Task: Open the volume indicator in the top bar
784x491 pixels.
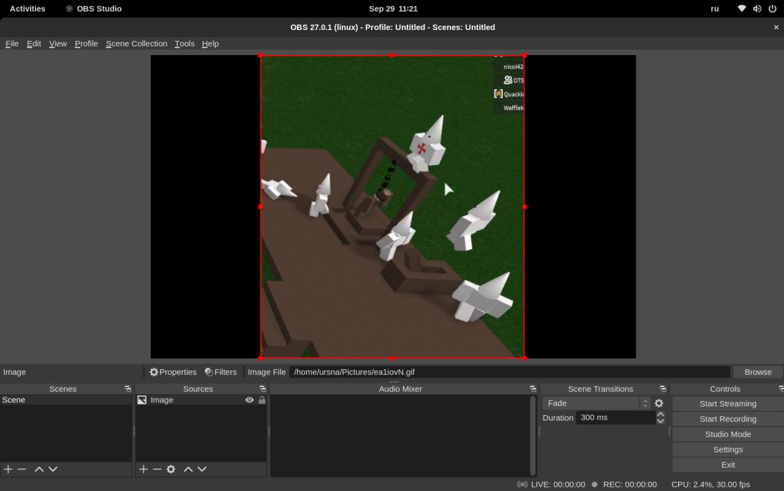Action: 757,9
